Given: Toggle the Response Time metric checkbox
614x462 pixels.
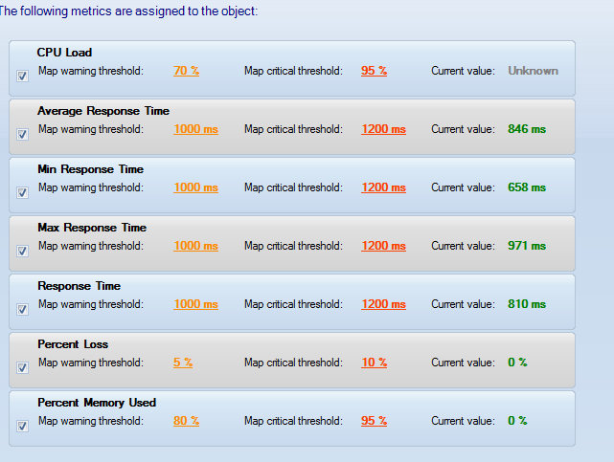Looking at the screenshot, I should 22,309.
